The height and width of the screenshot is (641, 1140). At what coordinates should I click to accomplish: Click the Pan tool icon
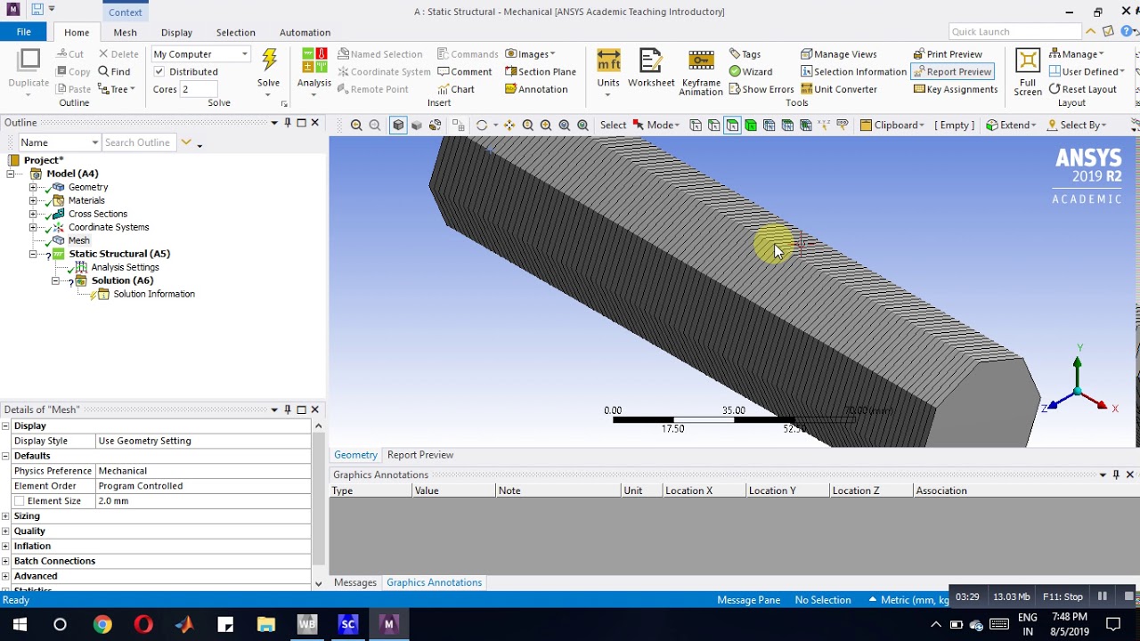(x=509, y=126)
